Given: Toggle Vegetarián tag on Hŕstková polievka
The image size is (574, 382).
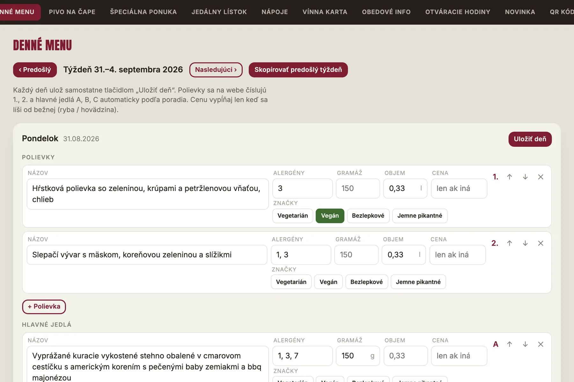Looking at the screenshot, I should click(293, 216).
